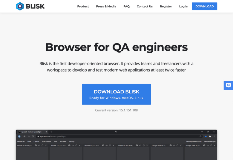
Task: Click the iPhone SE 2020 device label
Action: (25, 145)
